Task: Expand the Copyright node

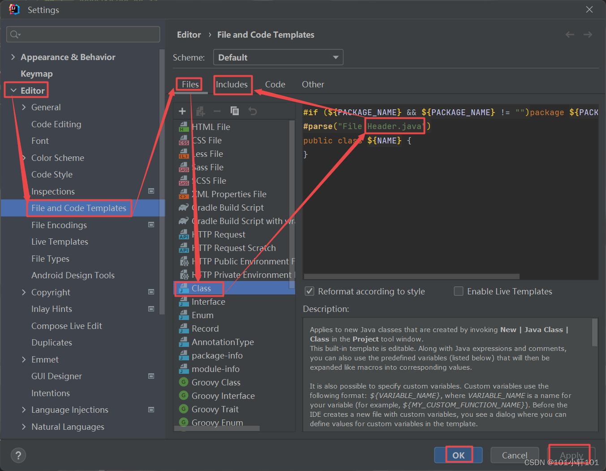Action: tap(24, 292)
